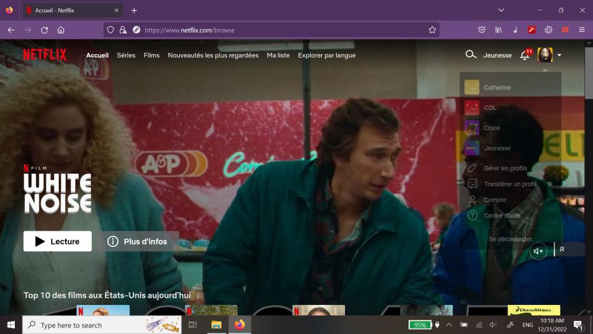Click the Netflix search magnifier icon
Viewport: 593px width, 334px height.
471,55
